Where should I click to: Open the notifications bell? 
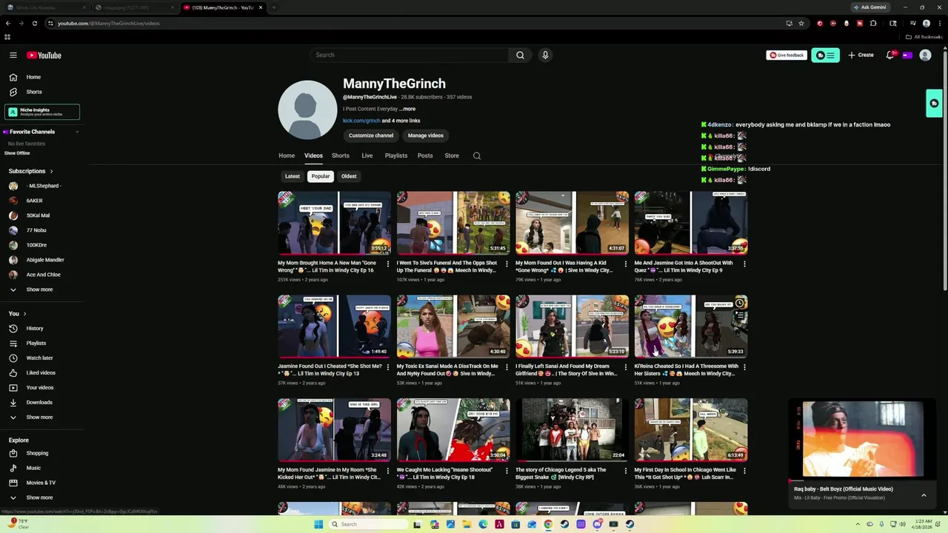(890, 55)
